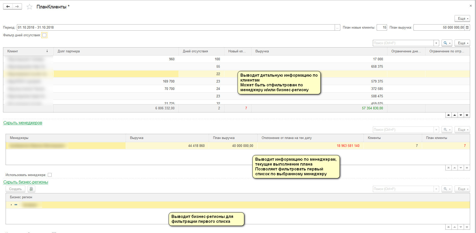Click the Скрыть менеджеров link
Viewport: 476px width, 233px height.
(23, 123)
